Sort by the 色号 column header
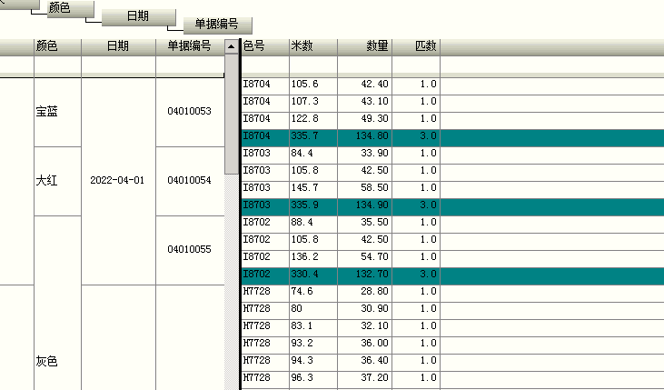The height and width of the screenshot is (390, 664). [x=265, y=46]
